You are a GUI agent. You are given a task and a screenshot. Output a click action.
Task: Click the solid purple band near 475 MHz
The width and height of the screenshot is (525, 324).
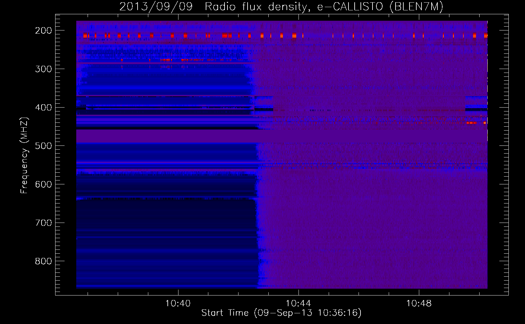click(x=282, y=136)
